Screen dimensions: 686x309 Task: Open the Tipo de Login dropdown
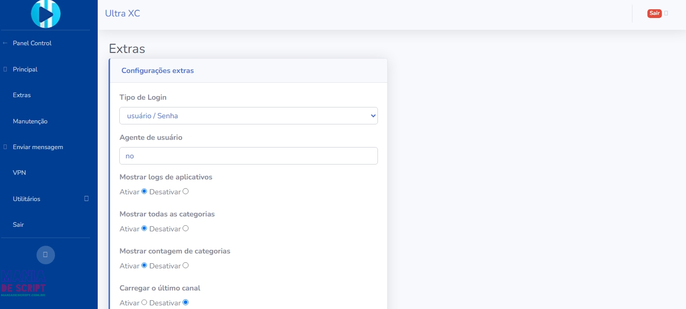(248, 116)
